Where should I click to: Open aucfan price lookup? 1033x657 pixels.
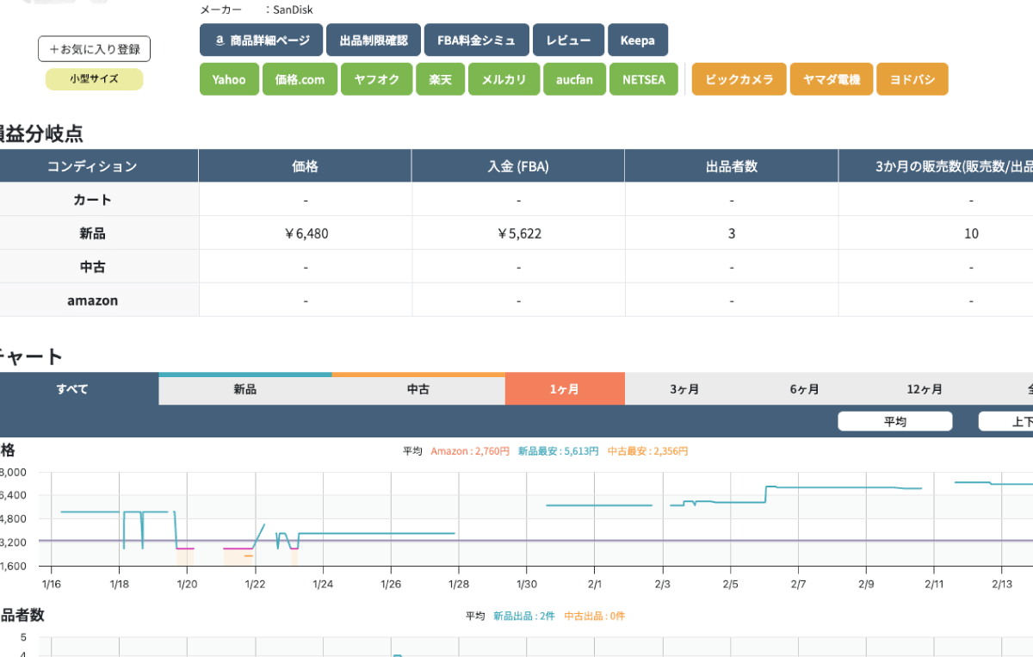tap(574, 79)
